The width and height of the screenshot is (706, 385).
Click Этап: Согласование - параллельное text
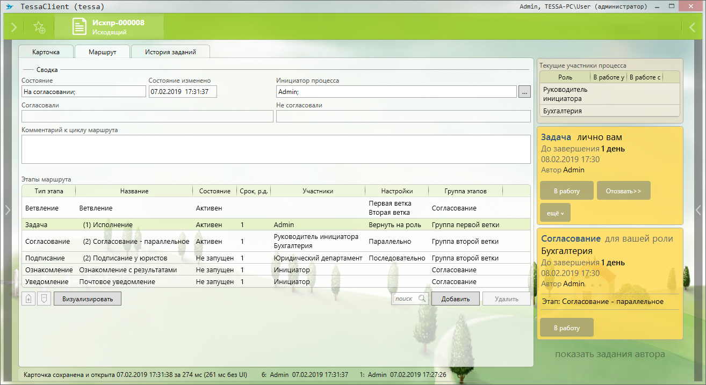tap(603, 301)
